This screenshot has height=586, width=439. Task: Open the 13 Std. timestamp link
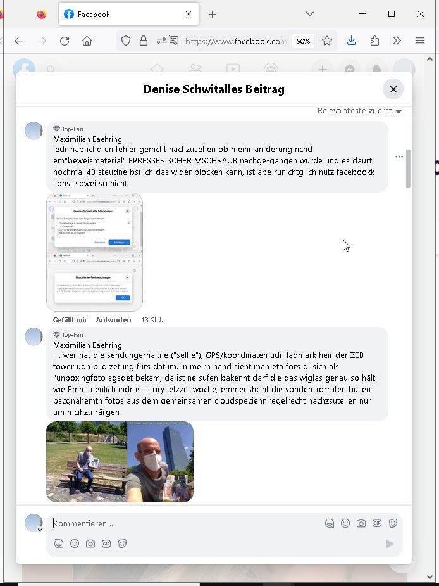pos(152,320)
